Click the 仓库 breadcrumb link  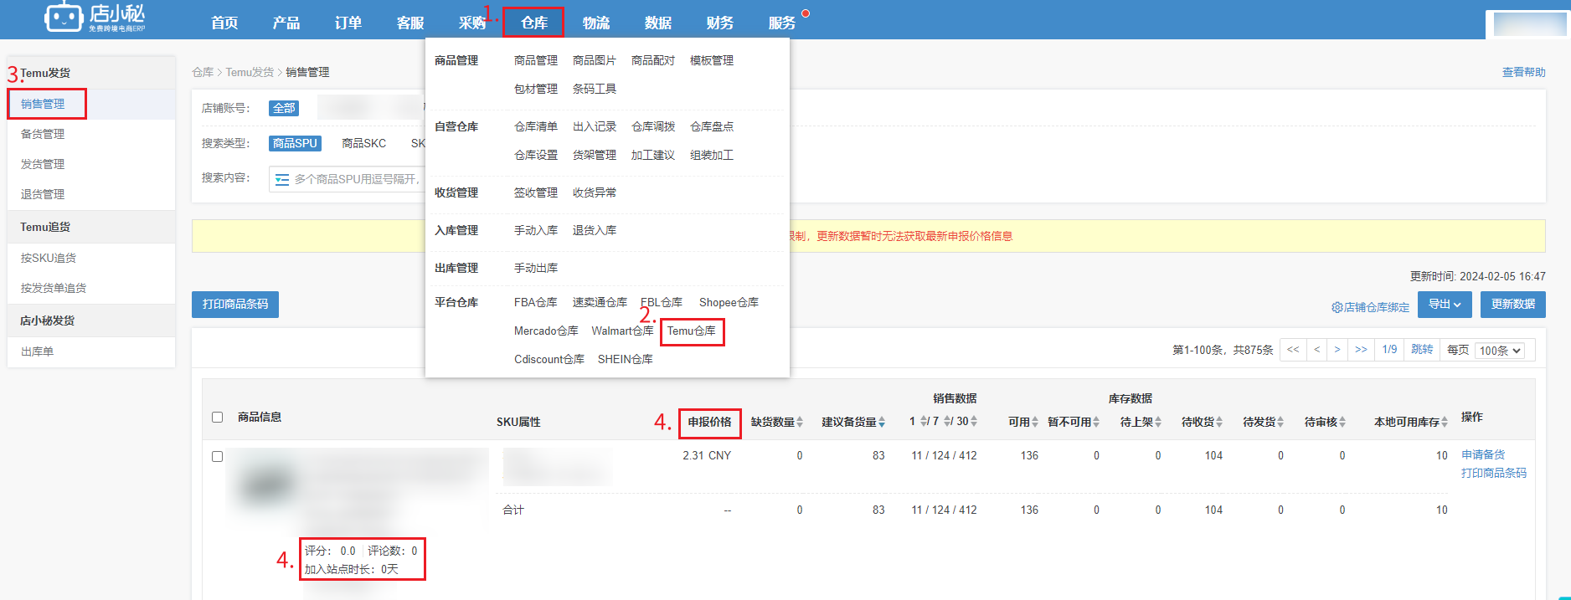pos(203,73)
